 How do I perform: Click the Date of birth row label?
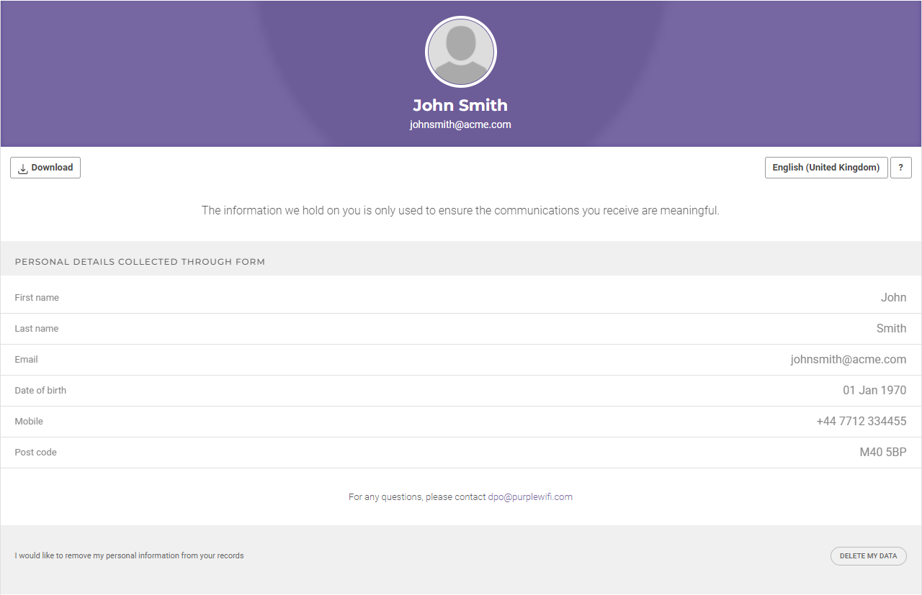pos(40,391)
